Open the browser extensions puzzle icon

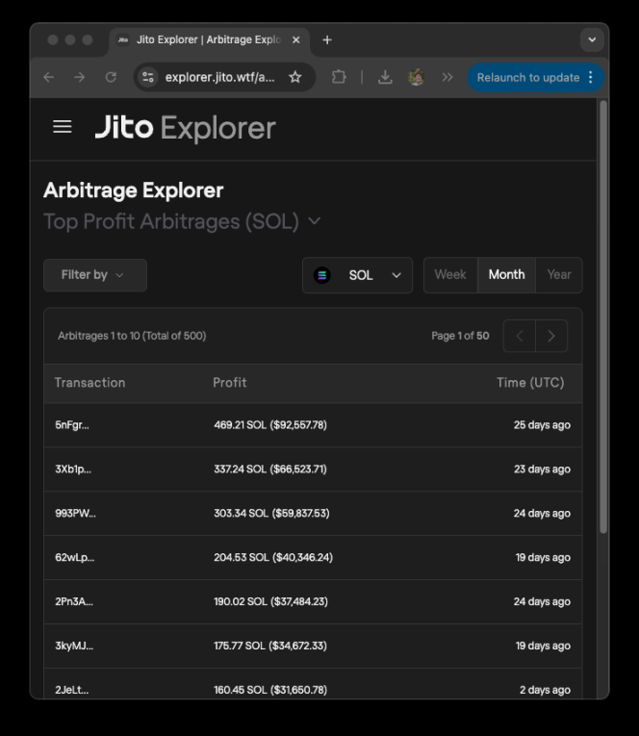click(339, 77)
